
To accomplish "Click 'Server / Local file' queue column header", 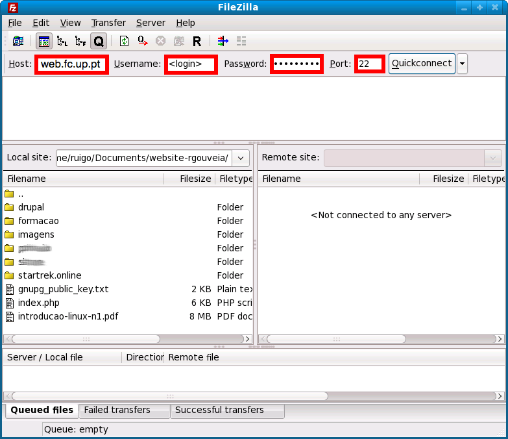I will point(62,357).
